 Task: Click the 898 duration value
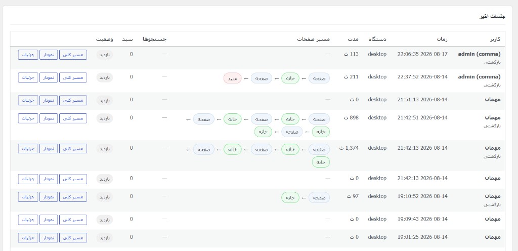tap(351, 118)
